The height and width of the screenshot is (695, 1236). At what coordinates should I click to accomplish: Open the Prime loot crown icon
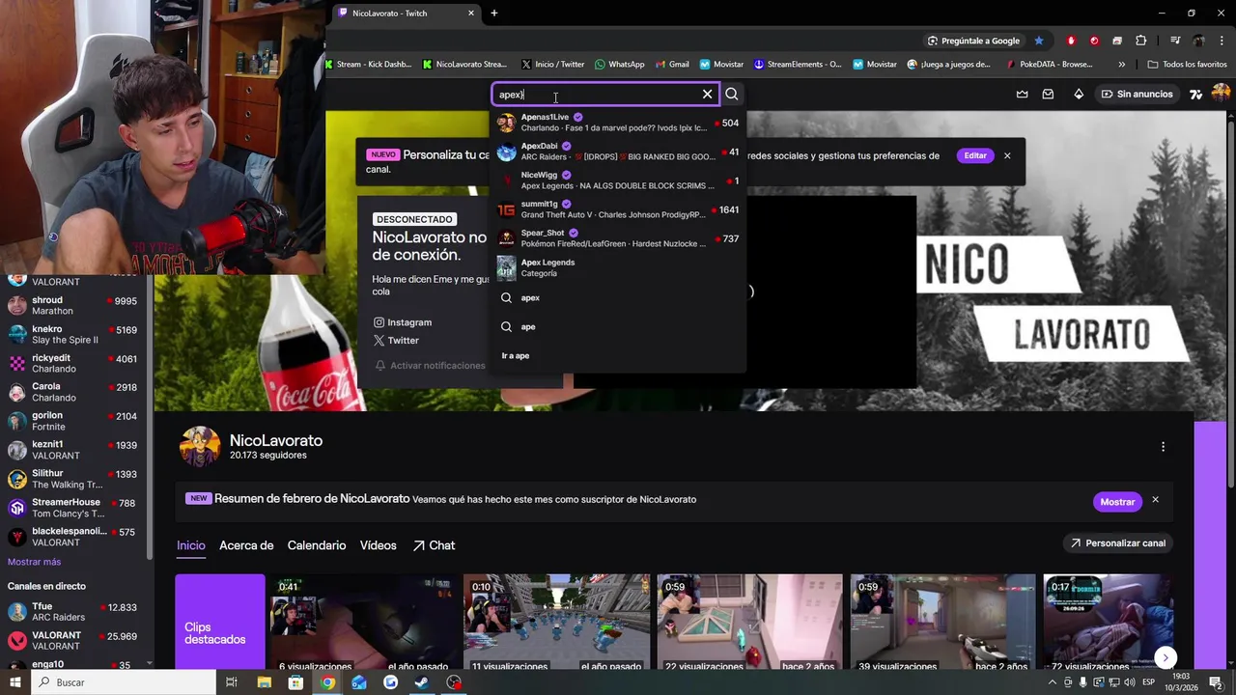[1023, 94]
